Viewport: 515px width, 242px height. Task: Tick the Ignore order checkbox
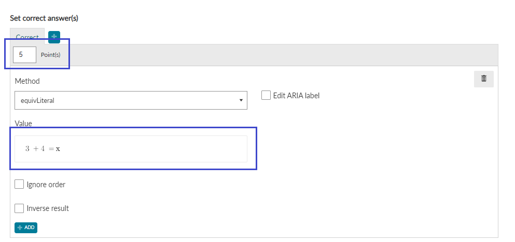point(19,184)
